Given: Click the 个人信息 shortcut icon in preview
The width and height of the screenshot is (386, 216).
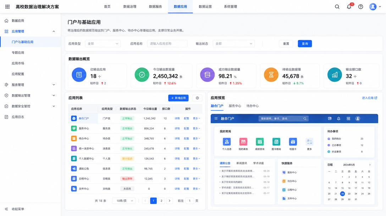Looking at the screenshot, I should point(227,142).
